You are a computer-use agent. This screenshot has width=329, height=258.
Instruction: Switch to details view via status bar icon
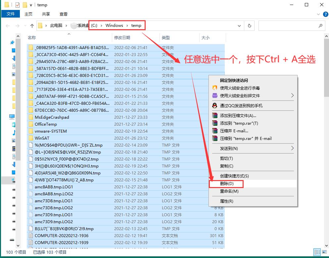[317, 252]
